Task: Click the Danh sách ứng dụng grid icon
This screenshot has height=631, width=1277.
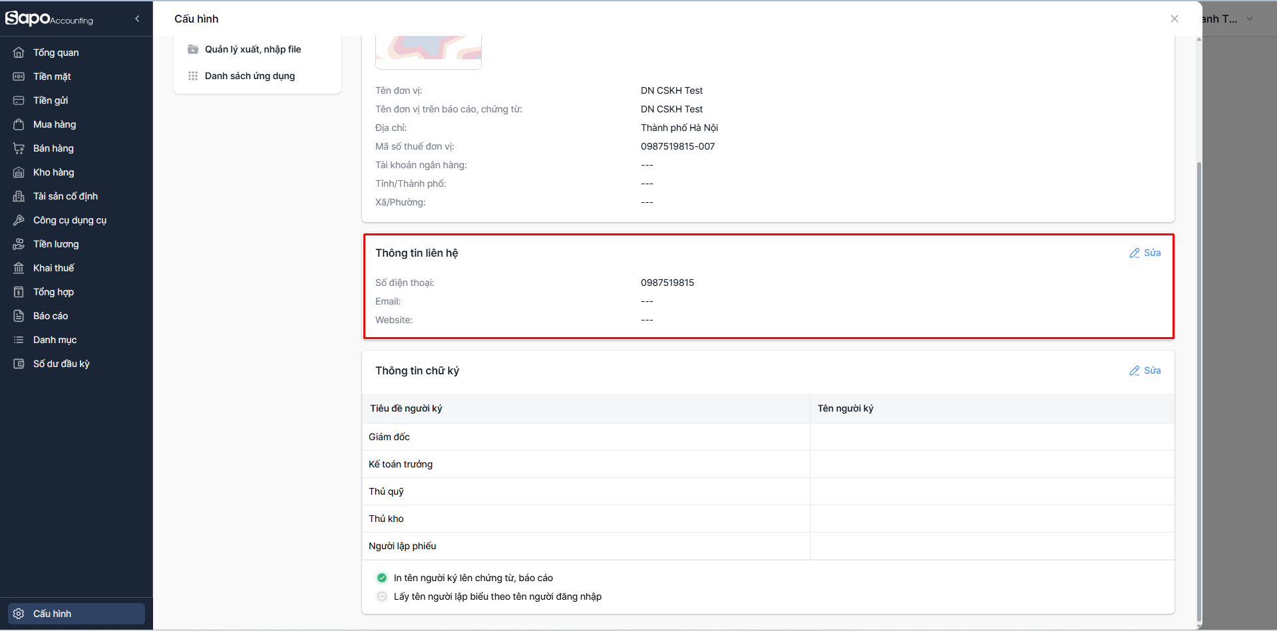Action: click(193, 76)
